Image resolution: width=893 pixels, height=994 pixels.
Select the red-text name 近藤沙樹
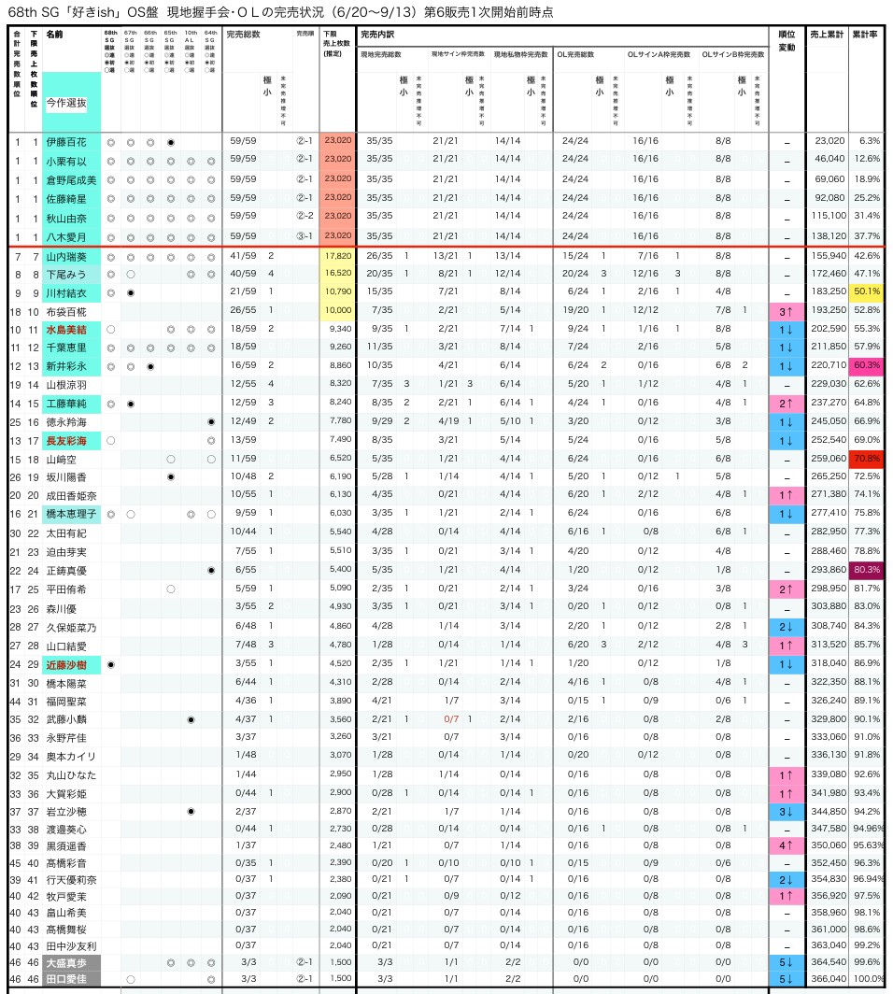coord(66,665)
